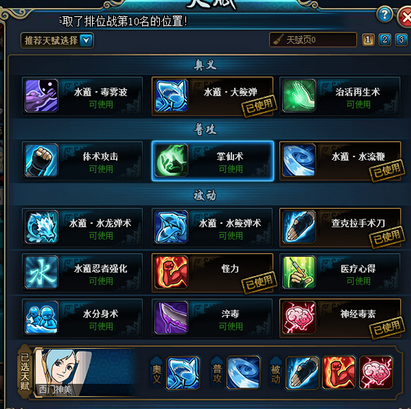Image resolution: width=411 pixels, height=409 pixels.
Task: Switch to talent page 3 tab
Action: click(x=401, y=40)
